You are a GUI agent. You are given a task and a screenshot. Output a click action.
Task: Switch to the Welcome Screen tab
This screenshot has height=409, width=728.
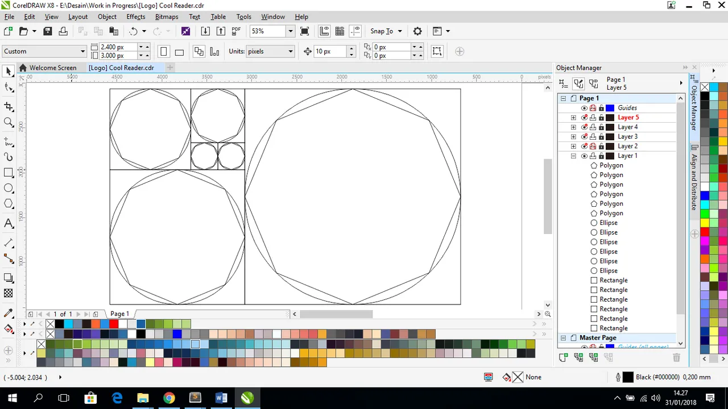(x=48, y=68)
